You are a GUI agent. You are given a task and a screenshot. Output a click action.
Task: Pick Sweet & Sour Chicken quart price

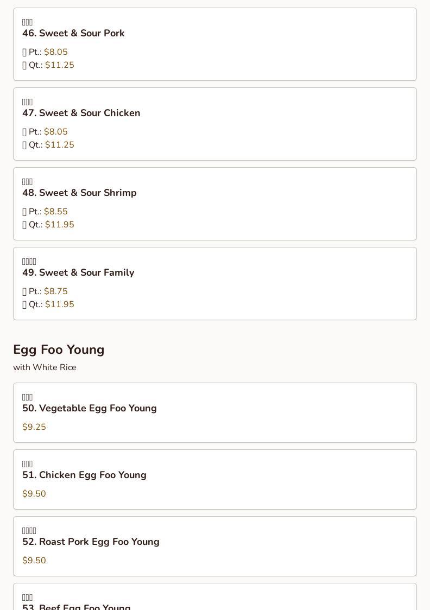(60, 145)
